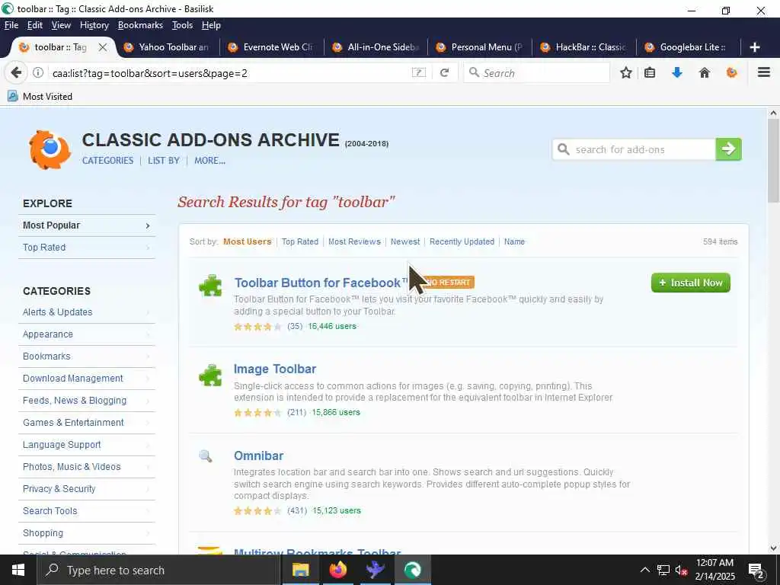
Task: Switch to Personal Menu tab
Action: coord(480,47)
